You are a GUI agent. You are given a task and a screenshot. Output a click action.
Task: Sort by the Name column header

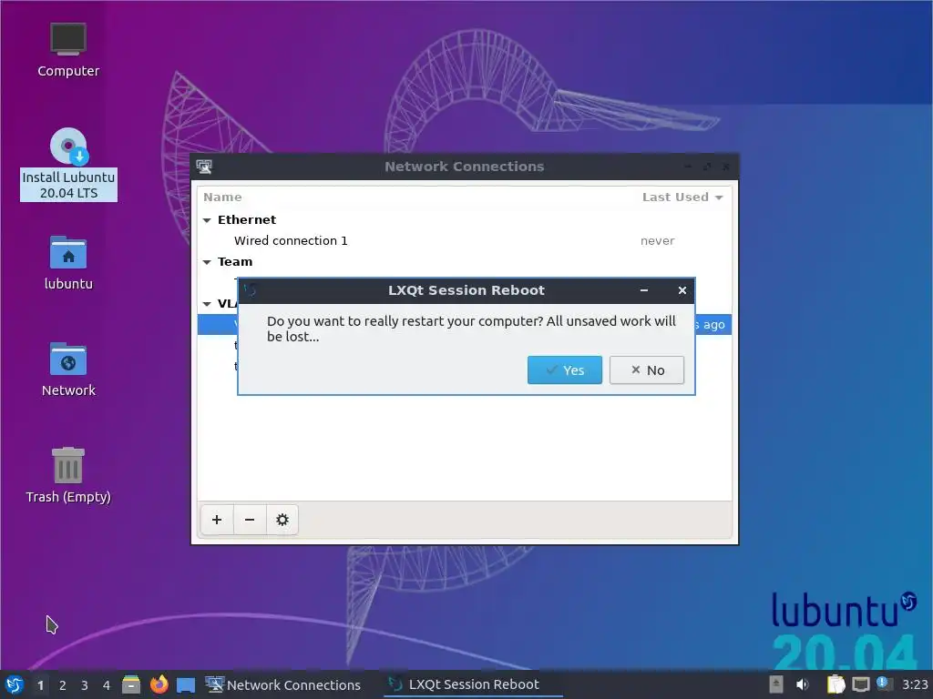(222, 197)
